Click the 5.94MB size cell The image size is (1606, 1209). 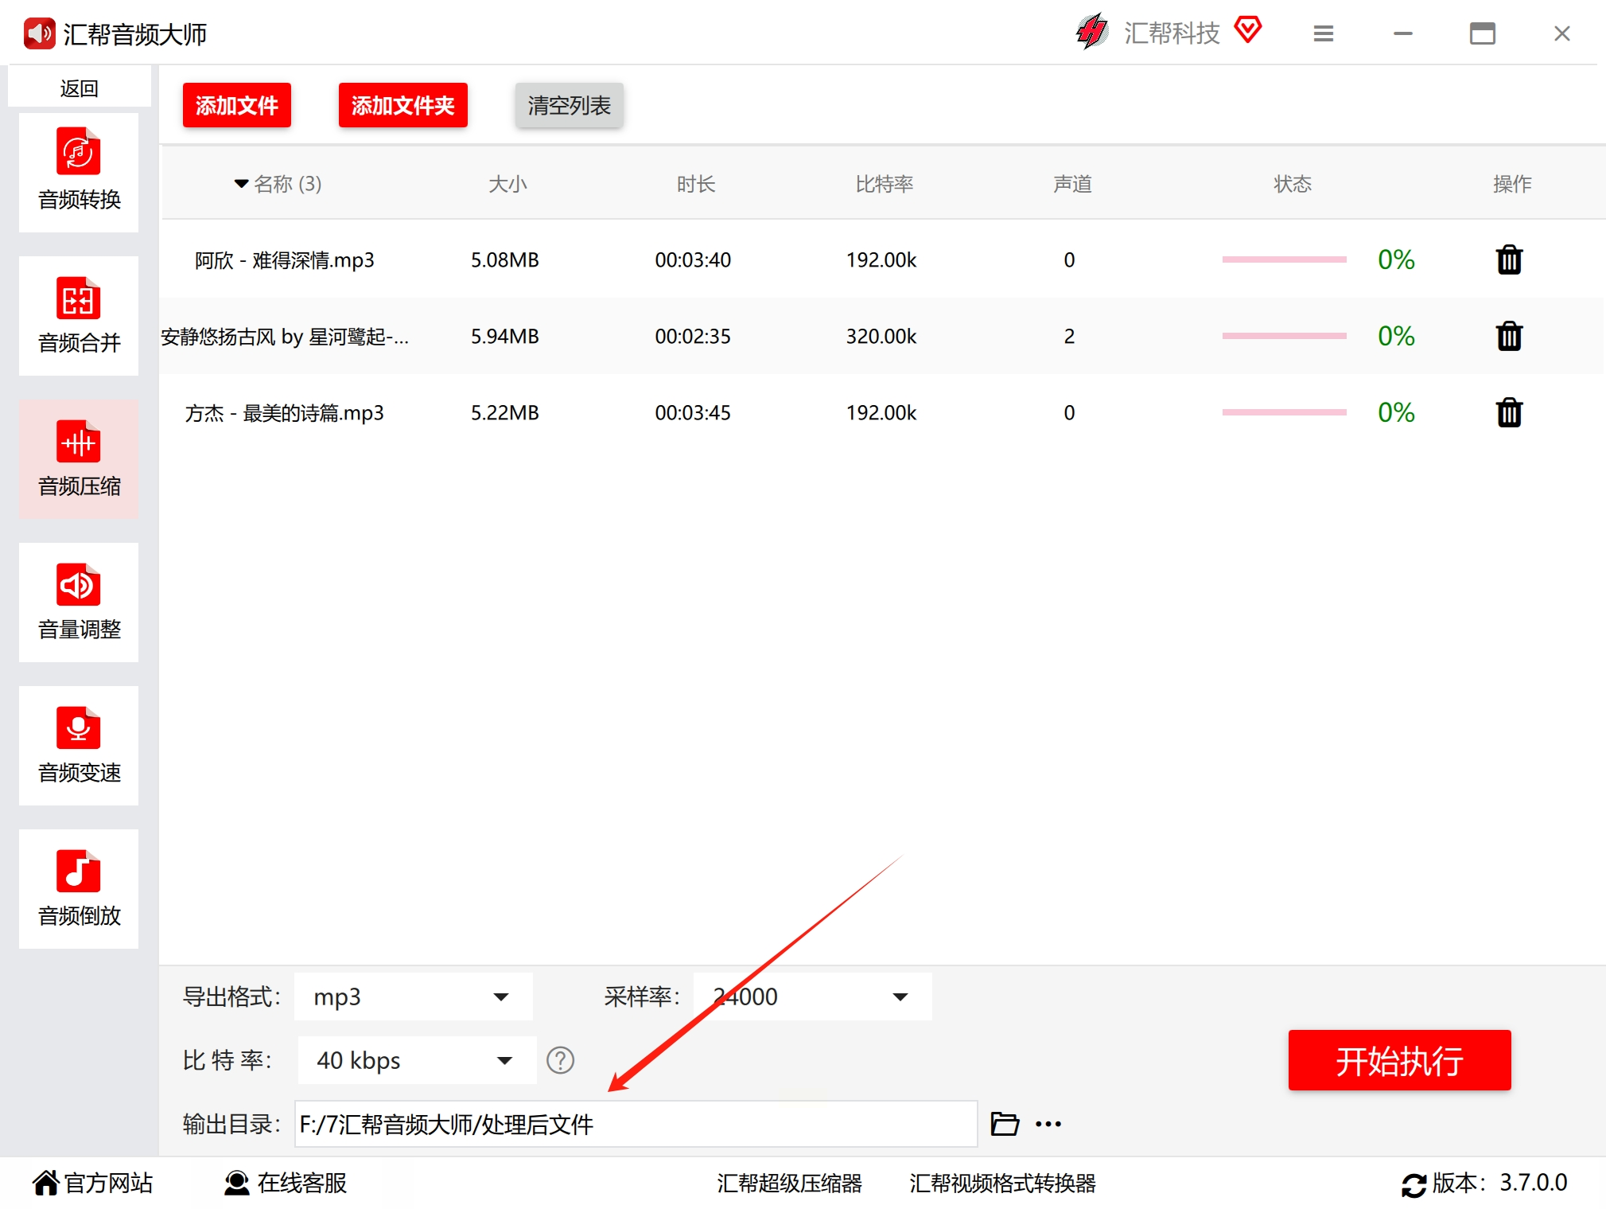click(505, 336)
